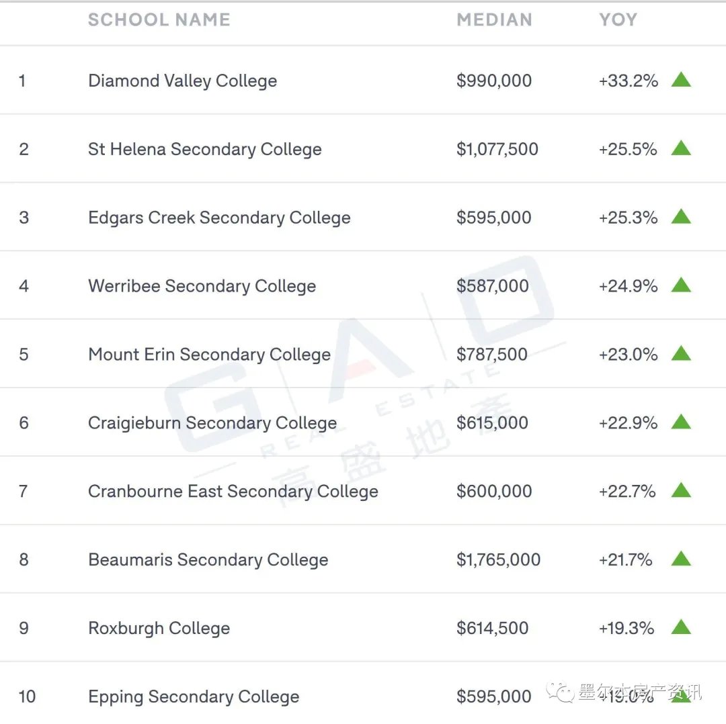
Task: Click green triangle in Beaumaris row
Action: coord(680,559)
